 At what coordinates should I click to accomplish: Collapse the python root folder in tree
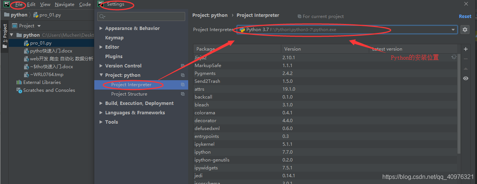click(x=12, y=35)
